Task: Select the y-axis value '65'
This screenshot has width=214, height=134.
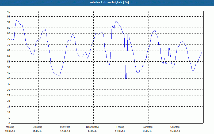Action: (x=9, y=50)
